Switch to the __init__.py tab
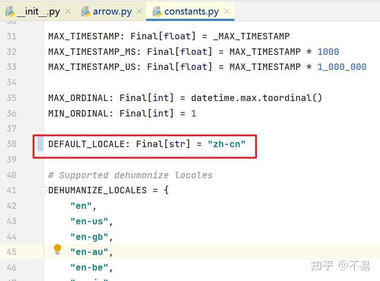Viewport: 380px width, 281px height. (x=38, y=11)
